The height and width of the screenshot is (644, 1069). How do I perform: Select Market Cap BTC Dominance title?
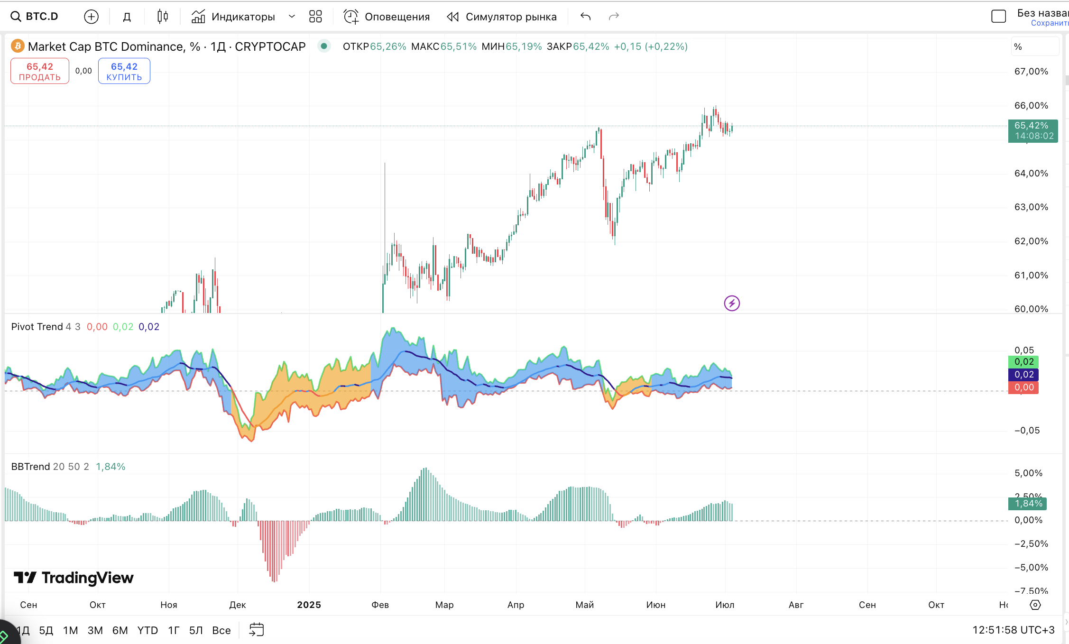point(166,46)
